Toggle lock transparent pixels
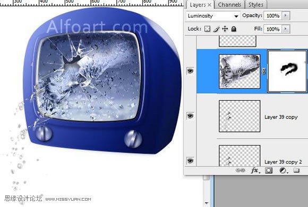The width and height of the screenshot is (308, 207). [x=207, y=29]
